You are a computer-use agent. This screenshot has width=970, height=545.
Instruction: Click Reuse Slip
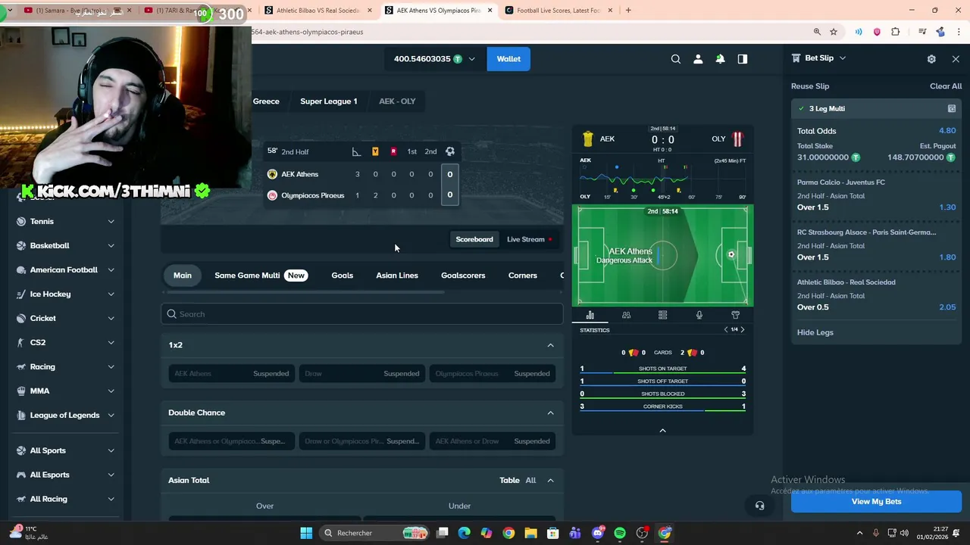[810, 86]
